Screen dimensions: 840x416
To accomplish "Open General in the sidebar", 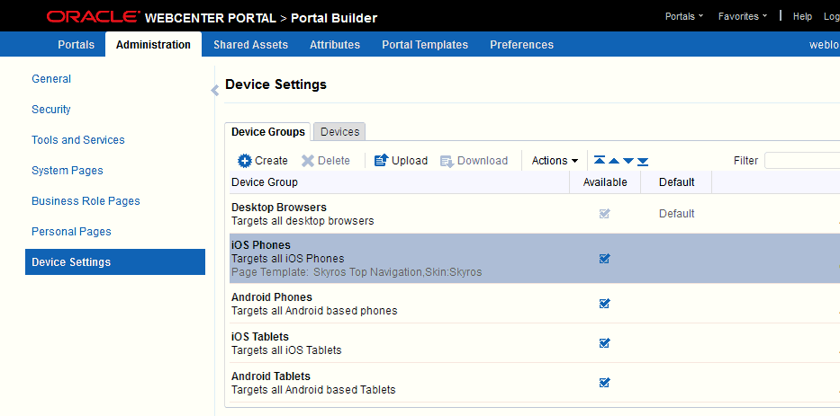I will coord(51,78).
